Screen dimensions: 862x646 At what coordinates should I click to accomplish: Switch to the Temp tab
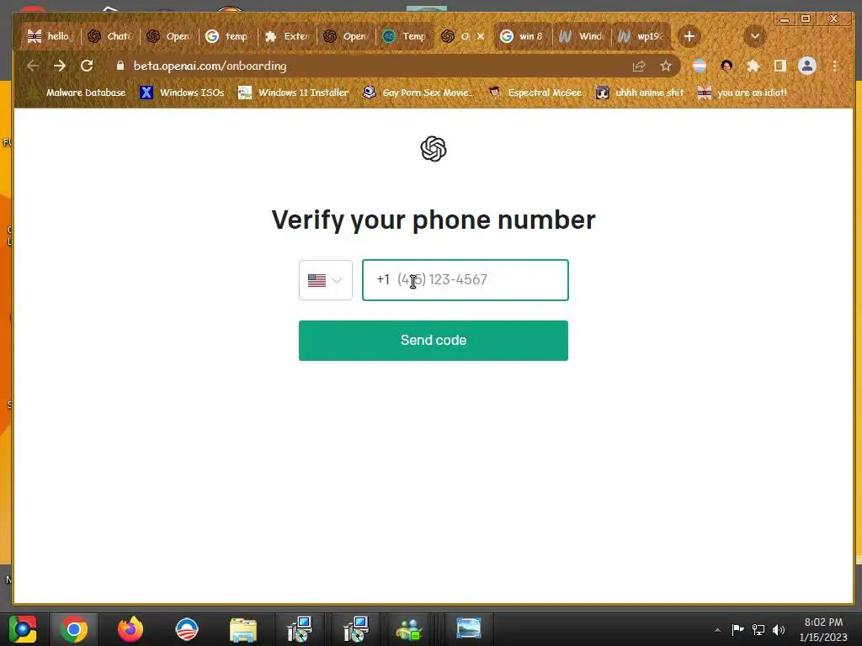(405, 36)
